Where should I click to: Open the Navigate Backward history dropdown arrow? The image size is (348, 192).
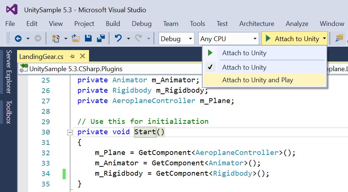(x=28, y=39)
